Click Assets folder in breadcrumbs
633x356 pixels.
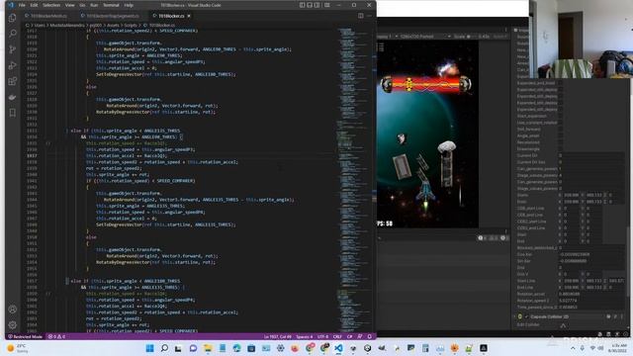click(x=114, y=25)
